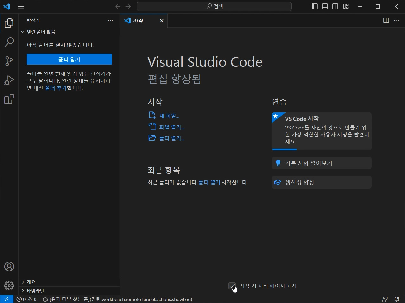Click the VS Code logo in title bar
The image size is (405, 303).
(7, 6)
